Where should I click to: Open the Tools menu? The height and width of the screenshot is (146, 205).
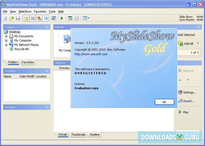[52, 12]
